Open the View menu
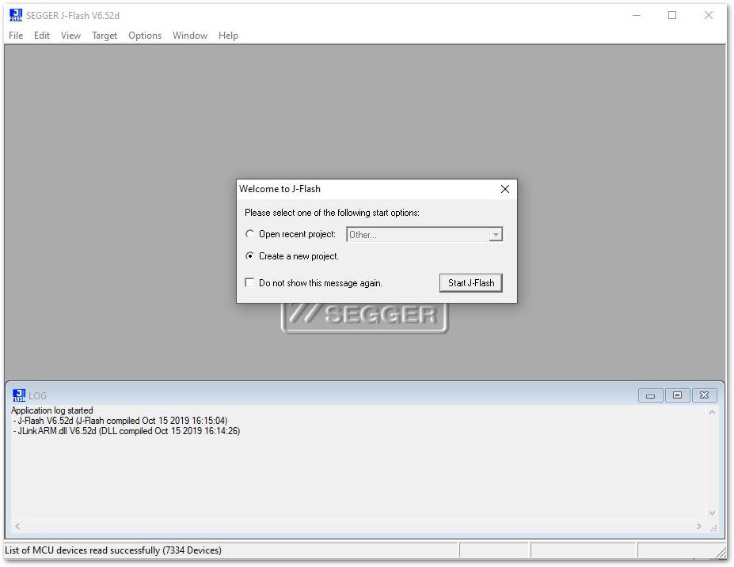Viewport: 734px width, 567px height. pyautogui.click(x=70, y=36)
